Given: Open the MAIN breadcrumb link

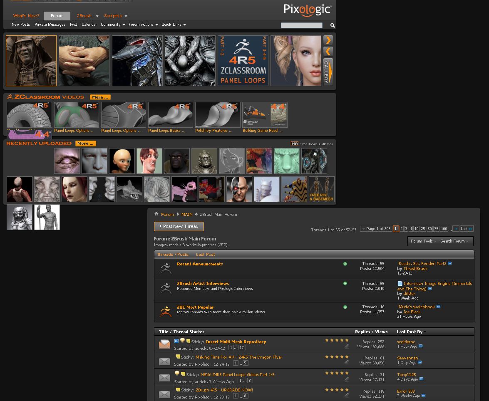Looking at the screenshot, I should pyautogui.click(x=187, y=215).
